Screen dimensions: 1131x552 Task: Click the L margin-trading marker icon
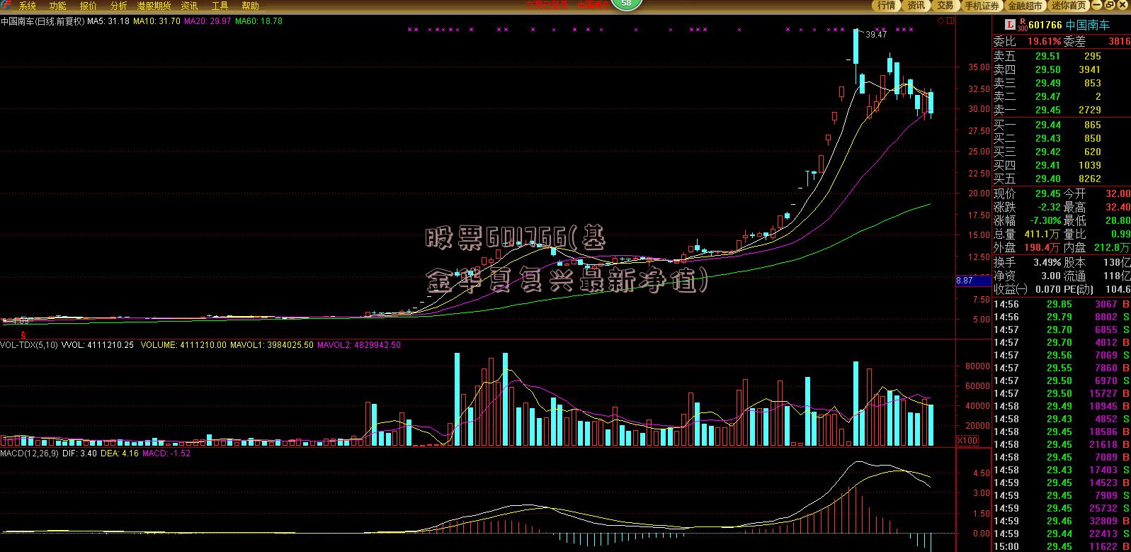(1011, 24)
